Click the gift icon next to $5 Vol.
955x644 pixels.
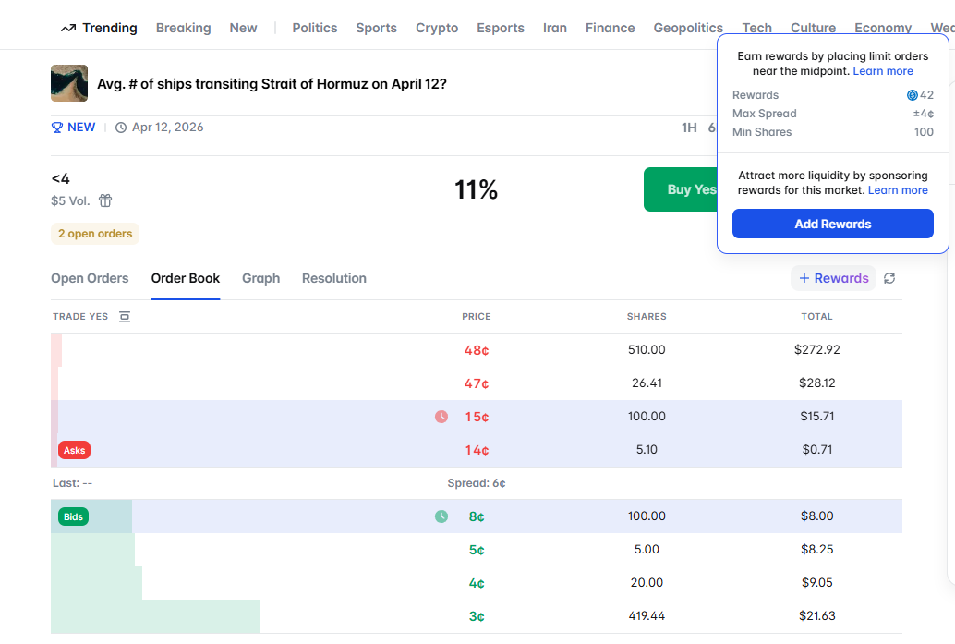pos(105,200)
